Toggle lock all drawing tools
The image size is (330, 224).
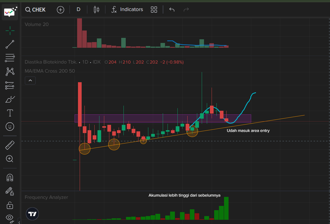pos(10,205)
